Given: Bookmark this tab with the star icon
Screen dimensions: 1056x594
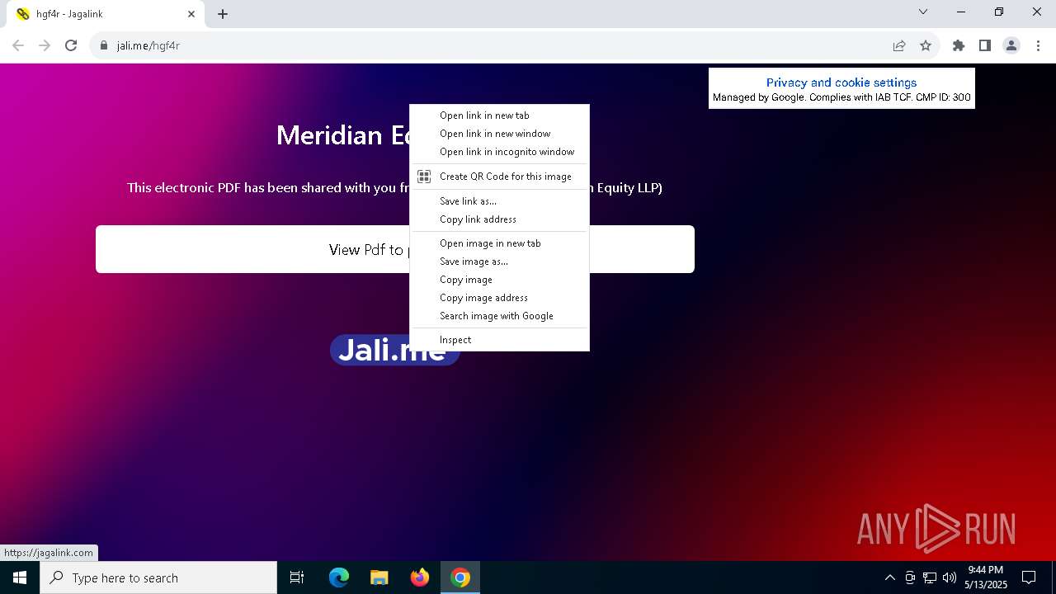Looking at the screenshot, I should pyautogui.click(x=926, y=45).
